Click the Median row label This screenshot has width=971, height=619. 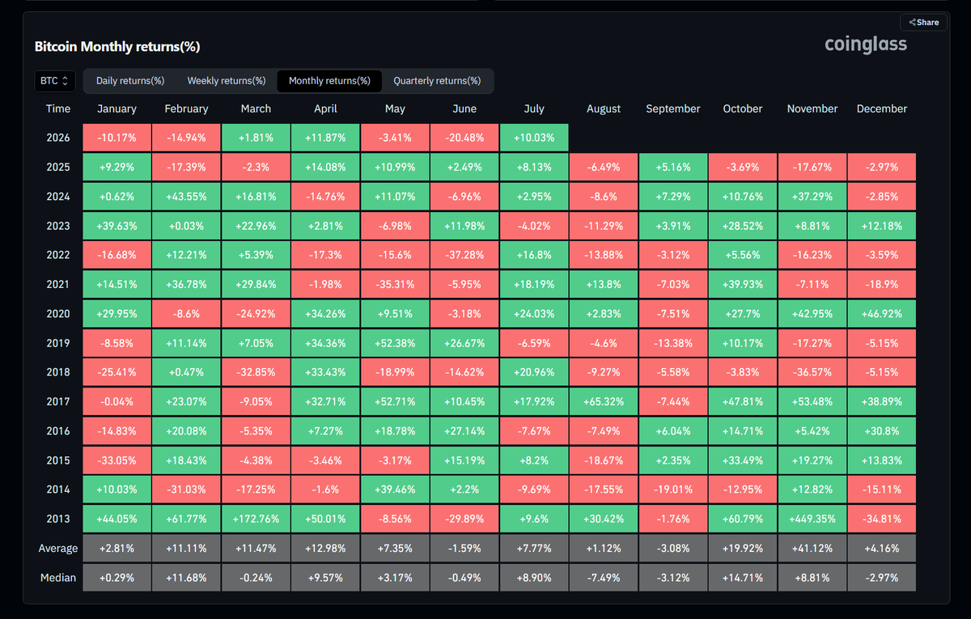click(58, 578)
